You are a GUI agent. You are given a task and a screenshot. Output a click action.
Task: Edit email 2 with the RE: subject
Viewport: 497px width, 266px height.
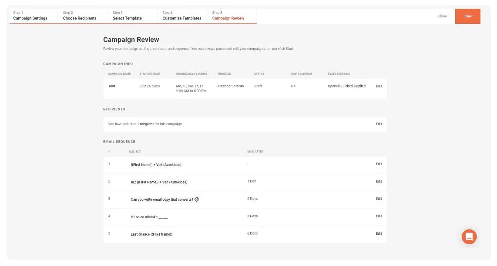click(x=378, y=182)
